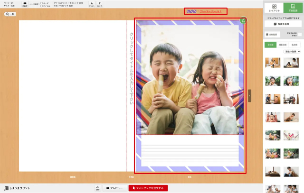Viewport: 304px width, 193px height.
Task: Click the magnifier 一覧 overview button
Action: click(x=10, y=14)
